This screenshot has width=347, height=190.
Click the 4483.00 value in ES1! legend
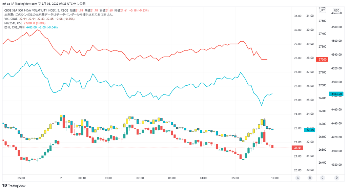click(32, 27)
